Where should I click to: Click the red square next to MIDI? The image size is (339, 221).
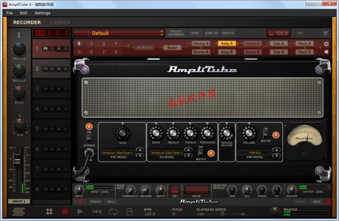328,202
